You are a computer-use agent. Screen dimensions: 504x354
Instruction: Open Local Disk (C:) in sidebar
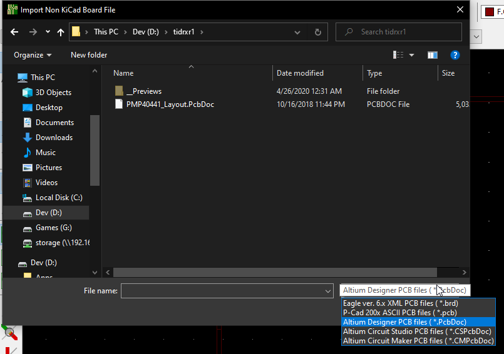59,198
